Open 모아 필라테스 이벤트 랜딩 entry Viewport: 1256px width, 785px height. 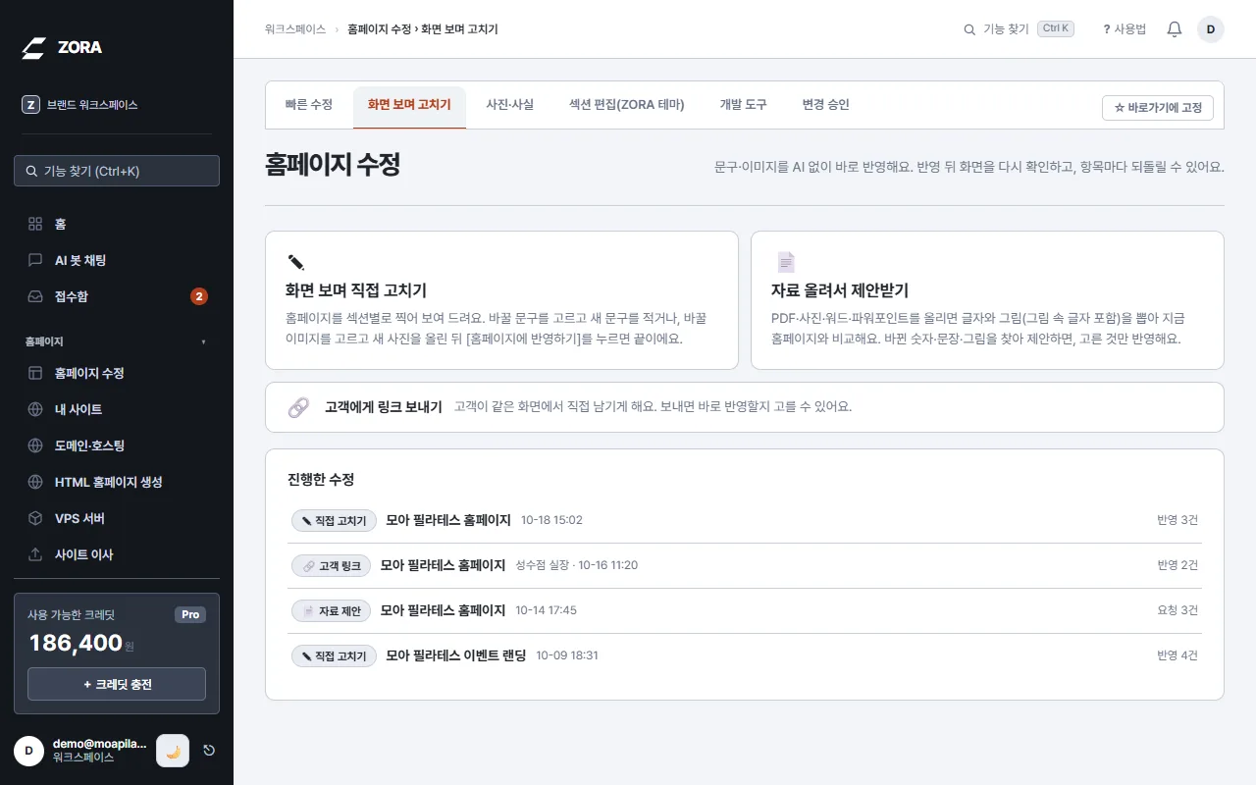click(746, 655)
